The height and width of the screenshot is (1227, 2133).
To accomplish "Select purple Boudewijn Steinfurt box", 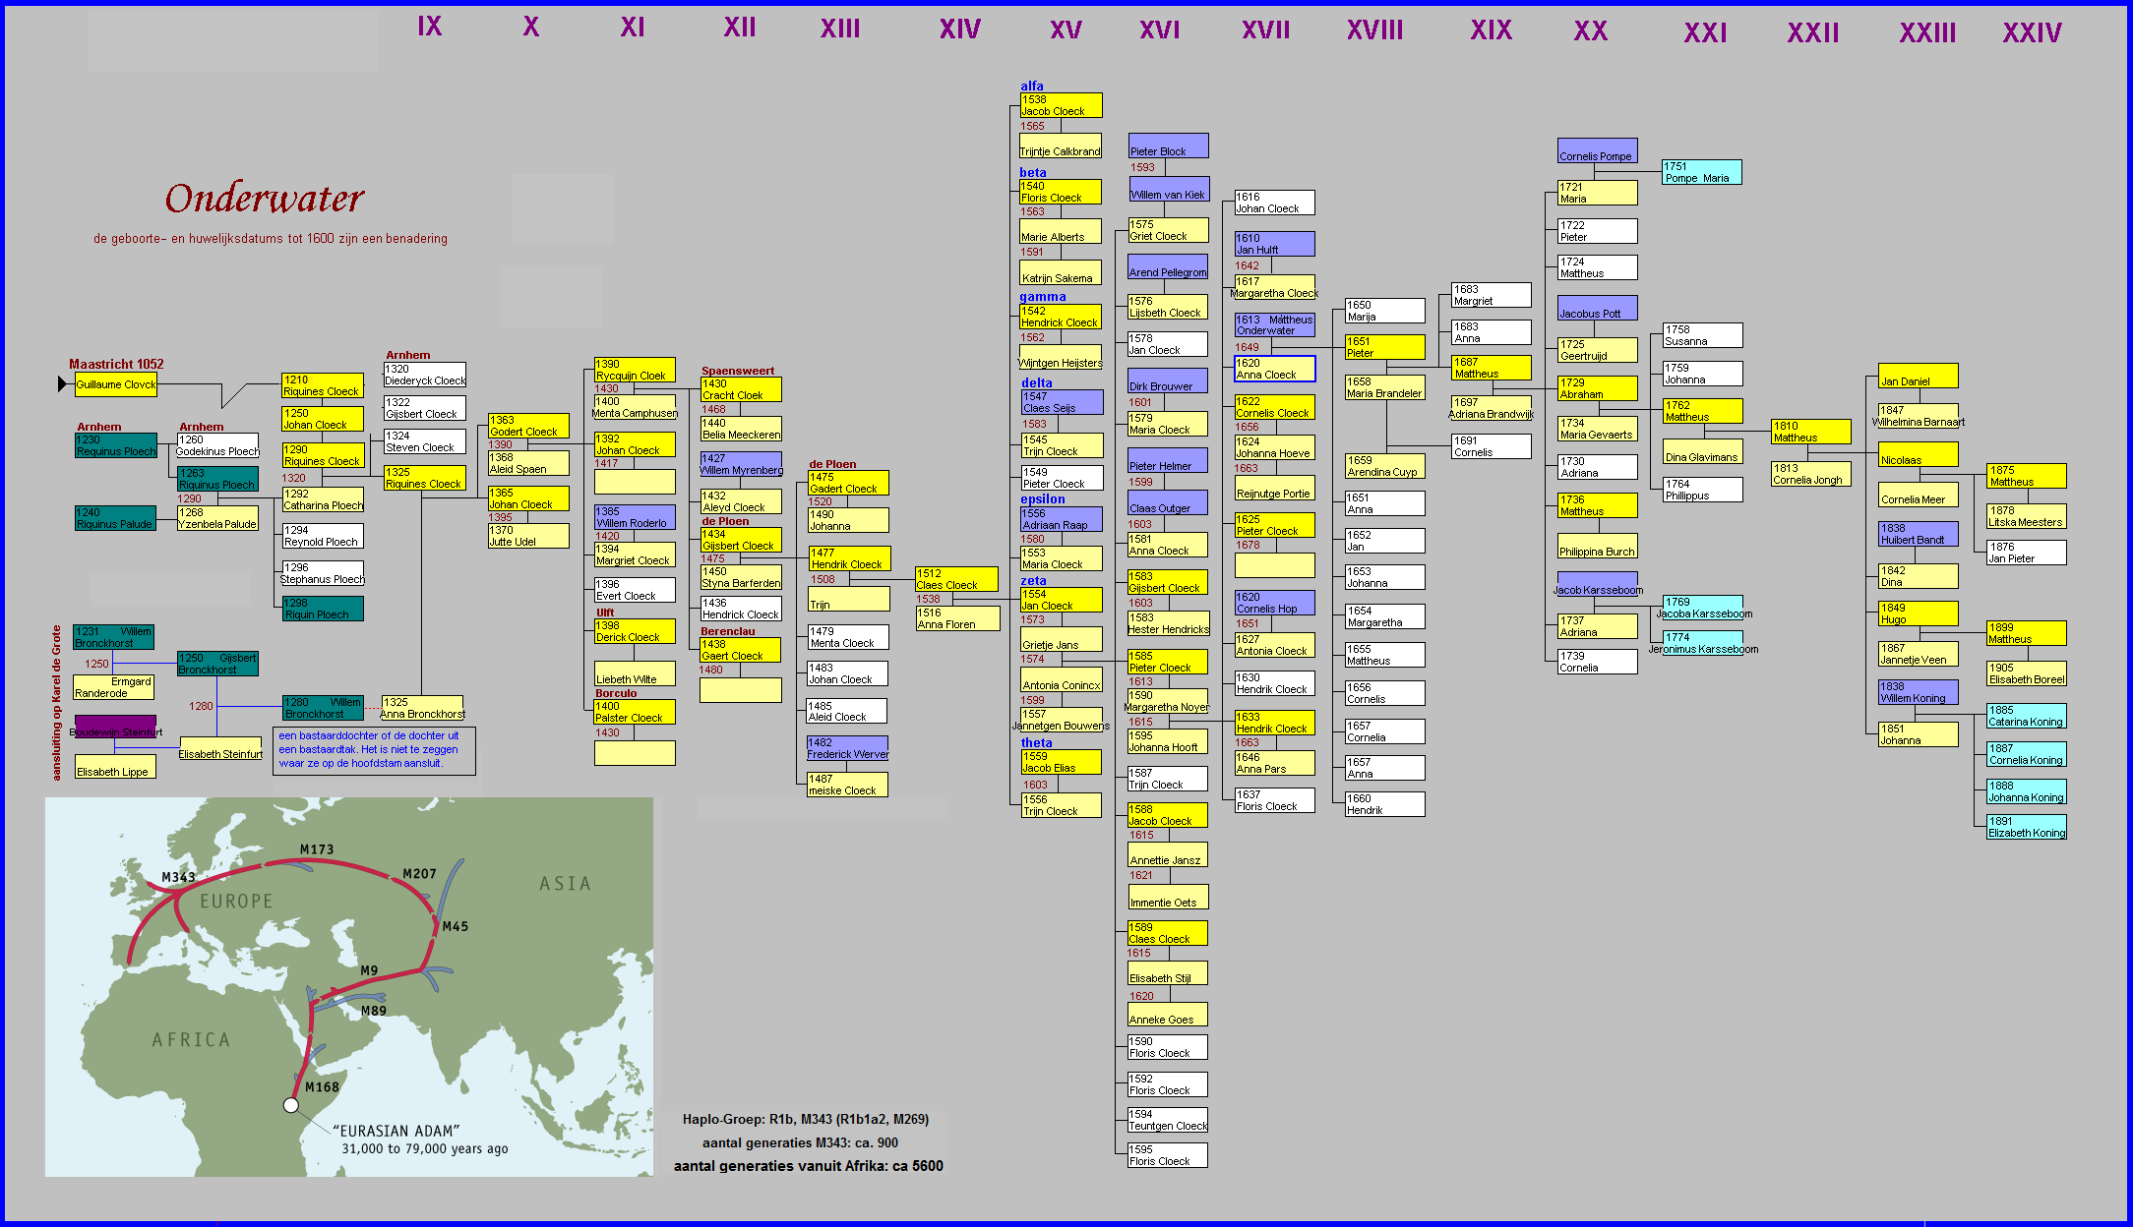I will (x=115, y=727).
